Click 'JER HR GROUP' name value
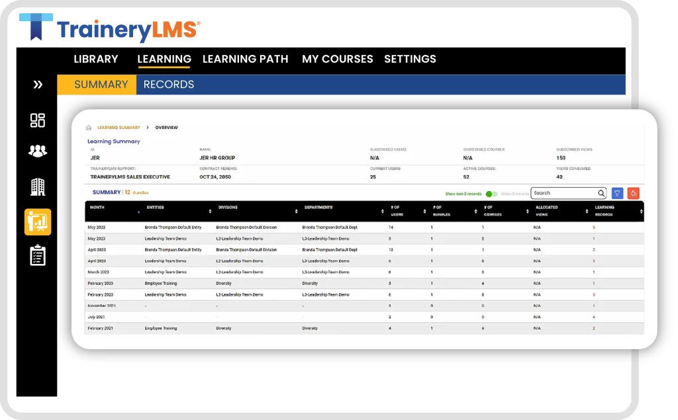 (x=217, y=158)
